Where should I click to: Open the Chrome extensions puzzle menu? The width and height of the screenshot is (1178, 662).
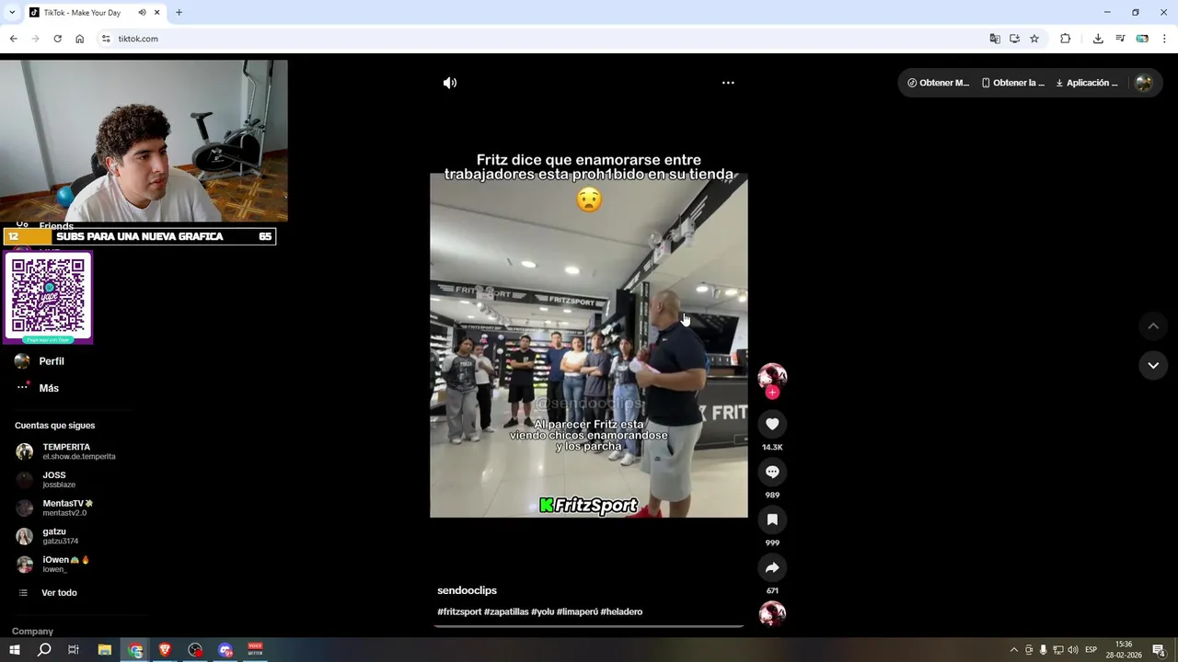point(1066,39)
